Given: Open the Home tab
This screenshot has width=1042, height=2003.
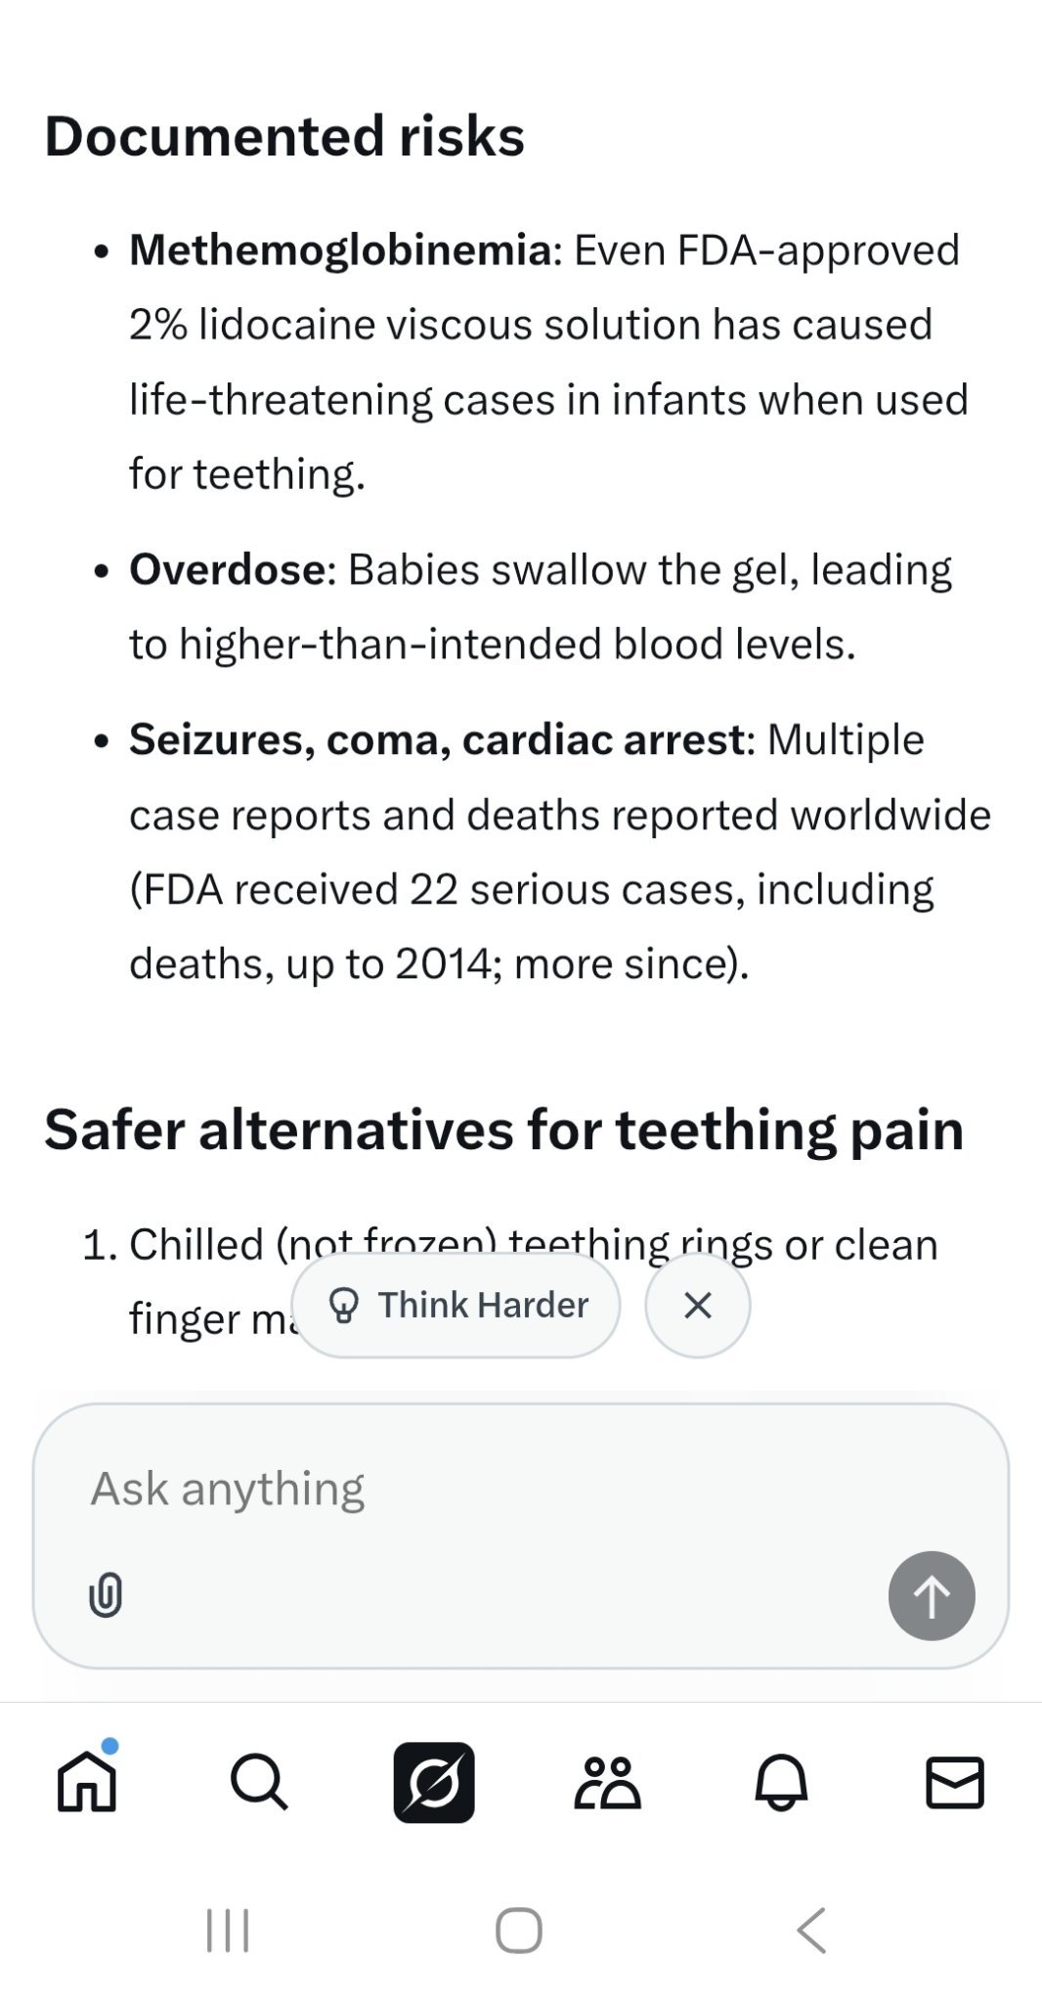Looking at the screenshot, I should tap(87, 1782).
